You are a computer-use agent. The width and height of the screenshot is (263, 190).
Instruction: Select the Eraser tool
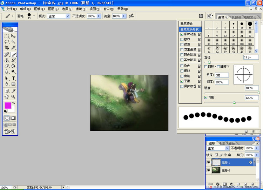[7, 66]
